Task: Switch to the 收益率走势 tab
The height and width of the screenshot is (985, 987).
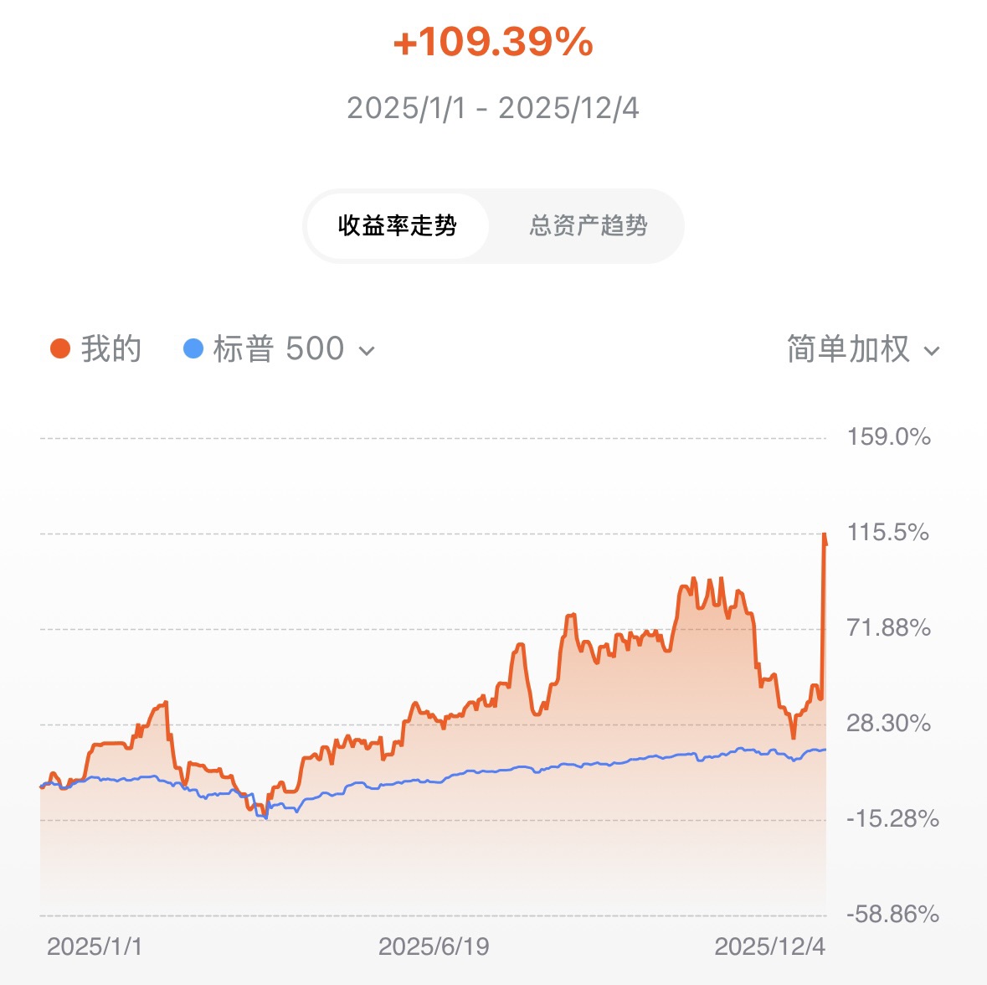Action: (398, 226)
